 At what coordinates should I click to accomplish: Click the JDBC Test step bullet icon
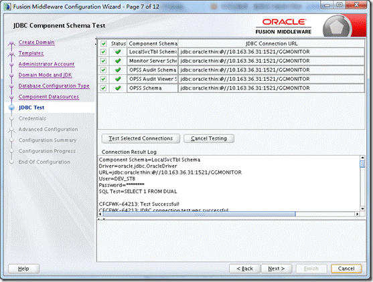pos(11,108)
